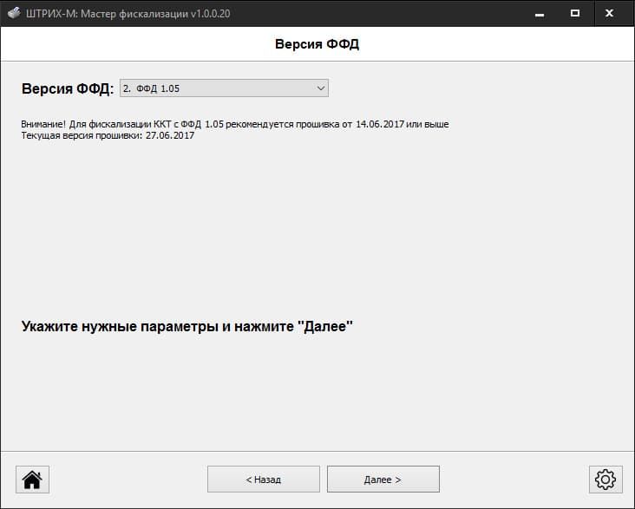Click the 'Версия ФФД' page heading
Image resolution: width=635 pixels, height=509 pixels.
[x=317, y=43]
